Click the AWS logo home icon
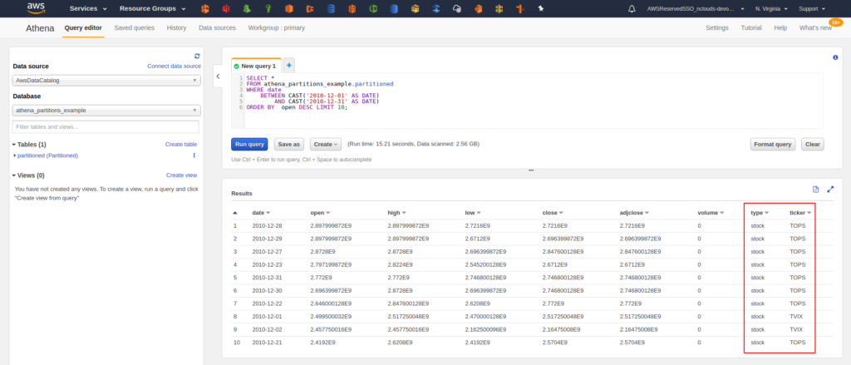 36,8
